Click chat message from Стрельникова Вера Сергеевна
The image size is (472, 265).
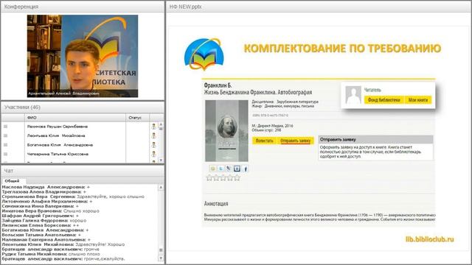73,197
